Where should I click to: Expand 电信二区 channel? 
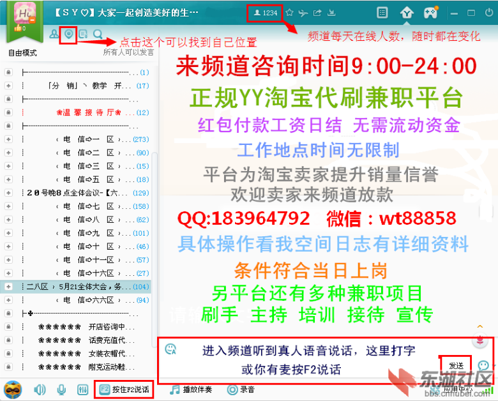coord(8,153)
